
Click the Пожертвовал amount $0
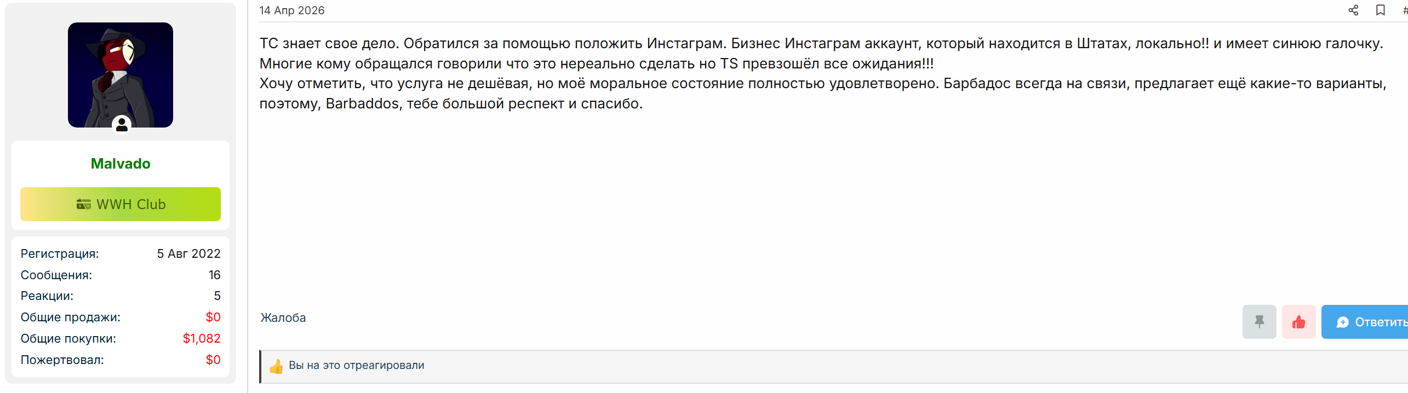point(213,360)
